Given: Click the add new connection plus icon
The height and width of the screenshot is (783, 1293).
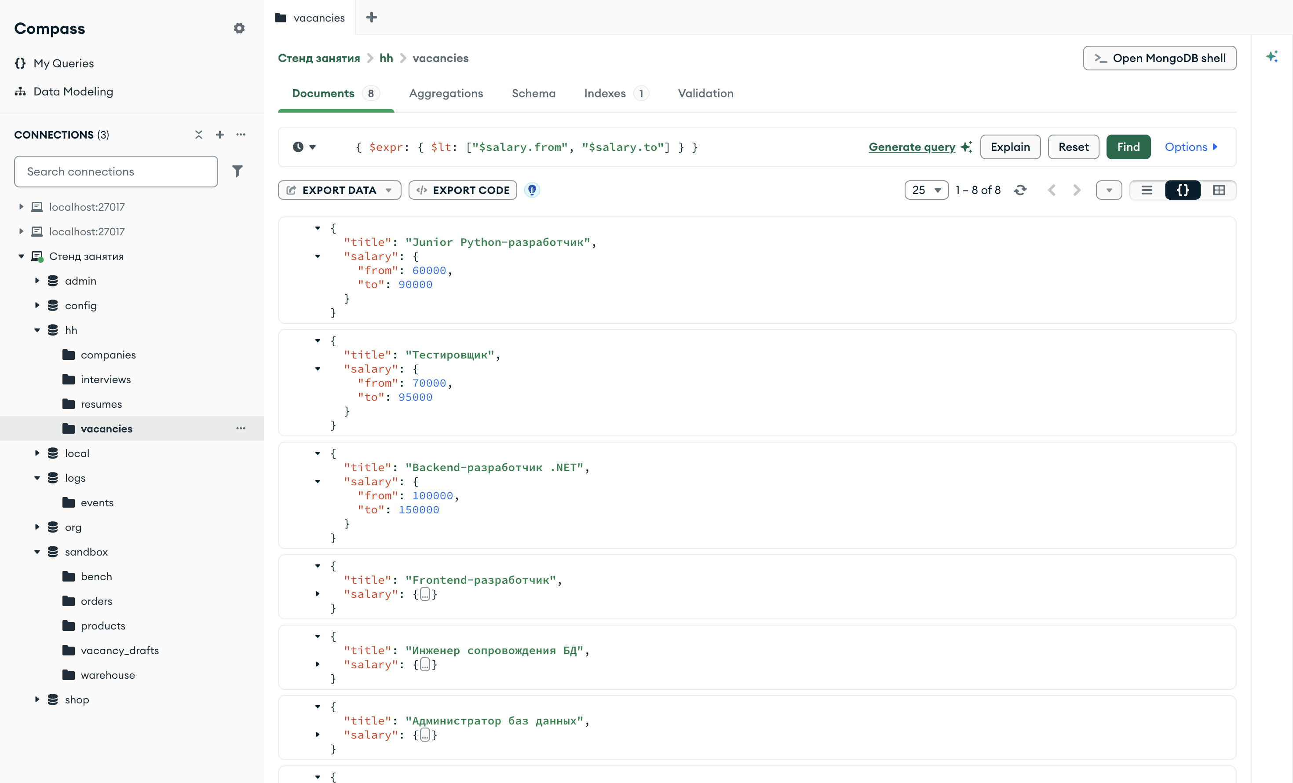Looking at the screenshot, I should 220,135.
